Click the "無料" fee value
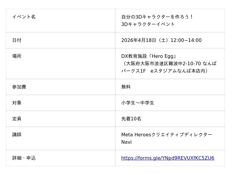236x175 pixels. (126, 87)
